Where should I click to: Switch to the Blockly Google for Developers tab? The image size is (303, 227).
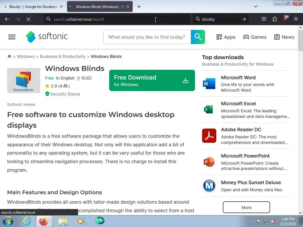coord(33,7)
